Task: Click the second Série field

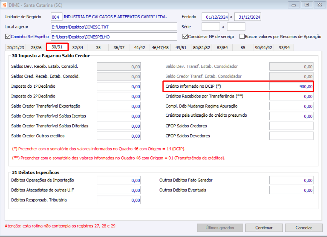Action: point(236,27)
